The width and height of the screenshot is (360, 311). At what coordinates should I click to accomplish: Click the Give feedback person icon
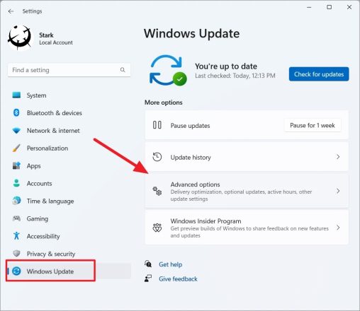pyautogui.click(x=148, y=278)
